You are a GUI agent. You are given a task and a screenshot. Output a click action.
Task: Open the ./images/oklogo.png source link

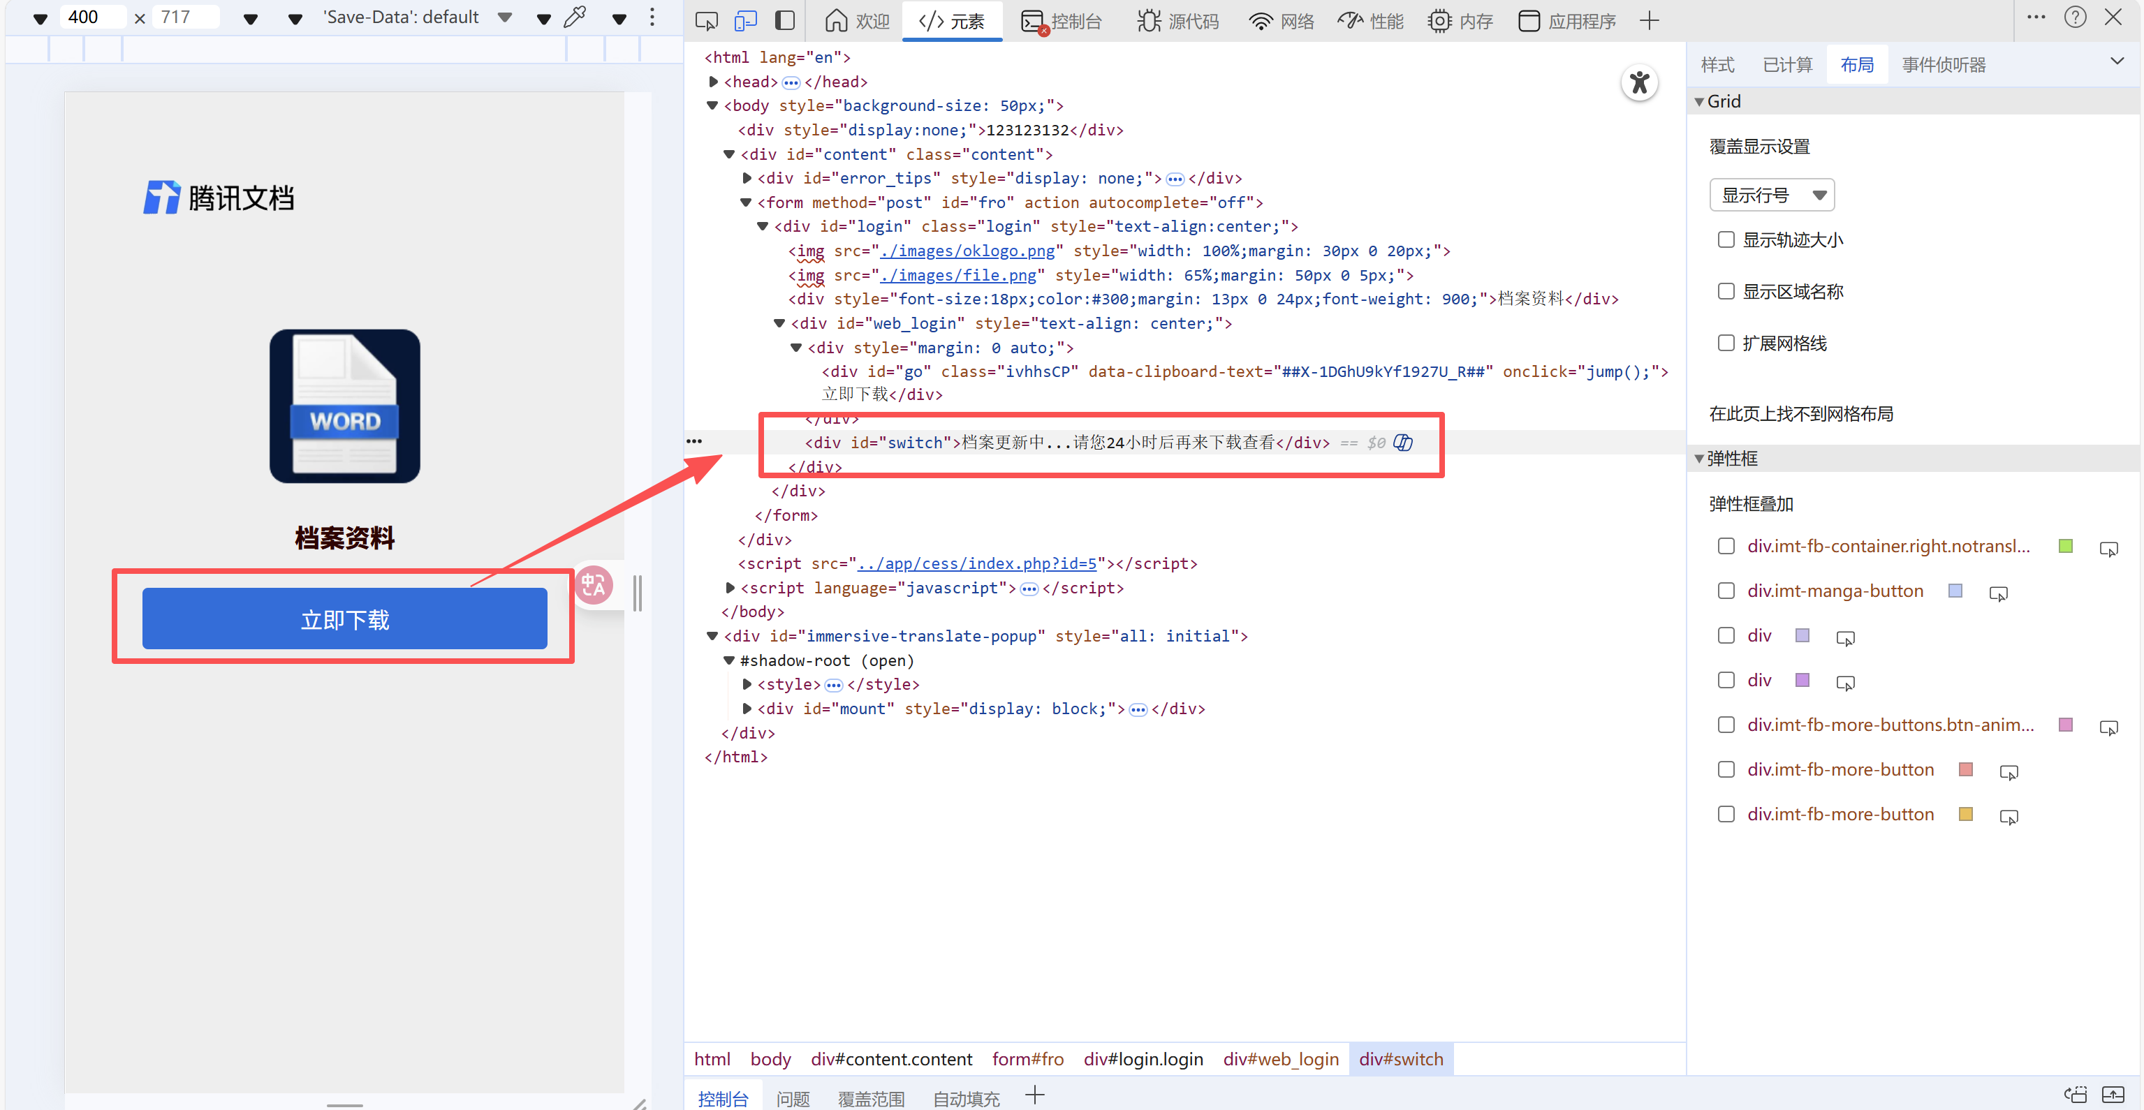tap(967, 251)
